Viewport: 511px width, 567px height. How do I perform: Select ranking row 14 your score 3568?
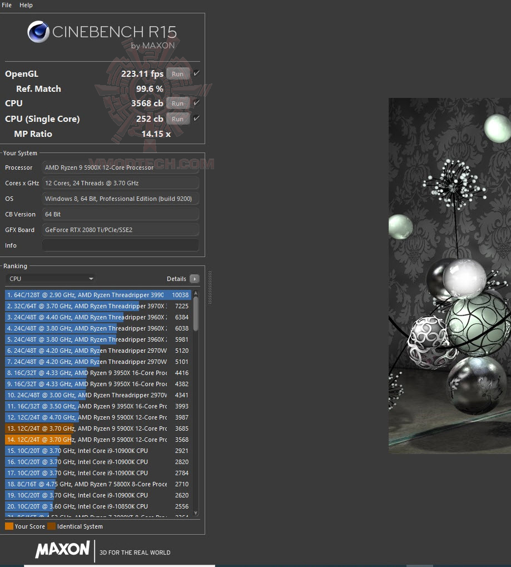[98, 440]
